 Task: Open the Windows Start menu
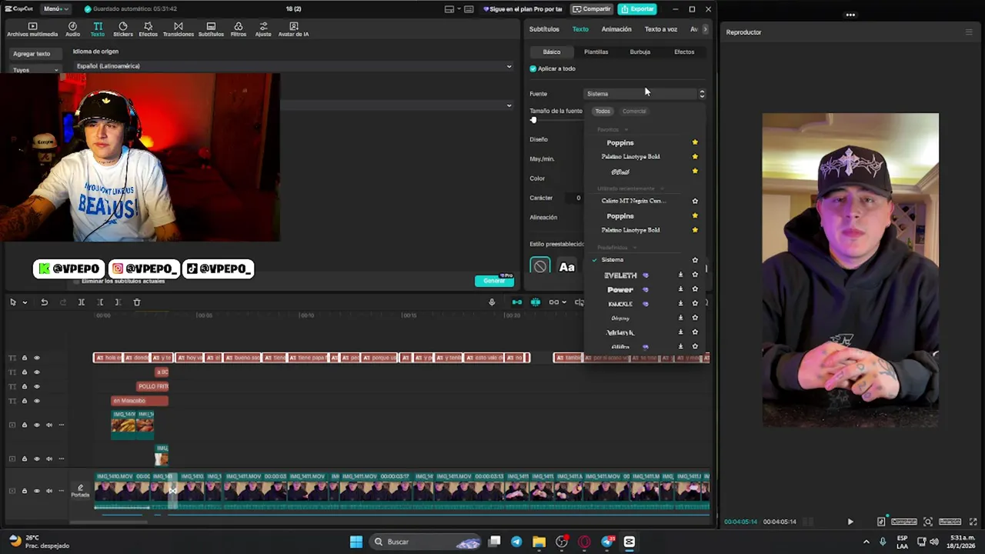(x=356, y=542)
